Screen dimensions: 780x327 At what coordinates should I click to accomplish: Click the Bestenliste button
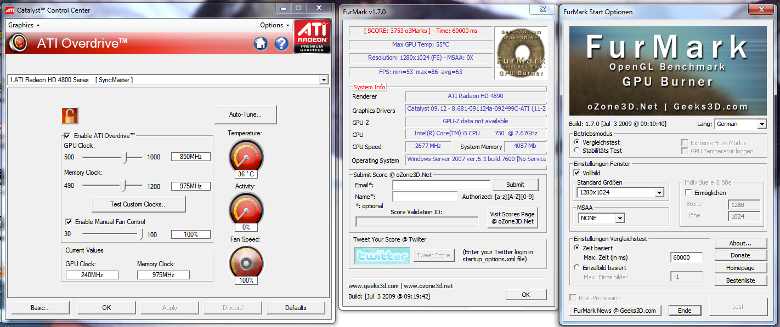(740, 280)
